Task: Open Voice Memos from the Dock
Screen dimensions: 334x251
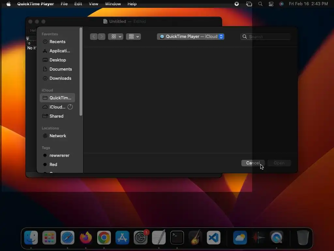Action: [x=258, y=238]
